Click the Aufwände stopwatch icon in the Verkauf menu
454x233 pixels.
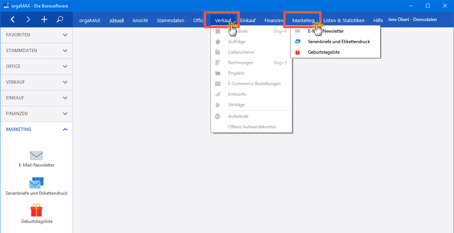(x=218, y=116)
